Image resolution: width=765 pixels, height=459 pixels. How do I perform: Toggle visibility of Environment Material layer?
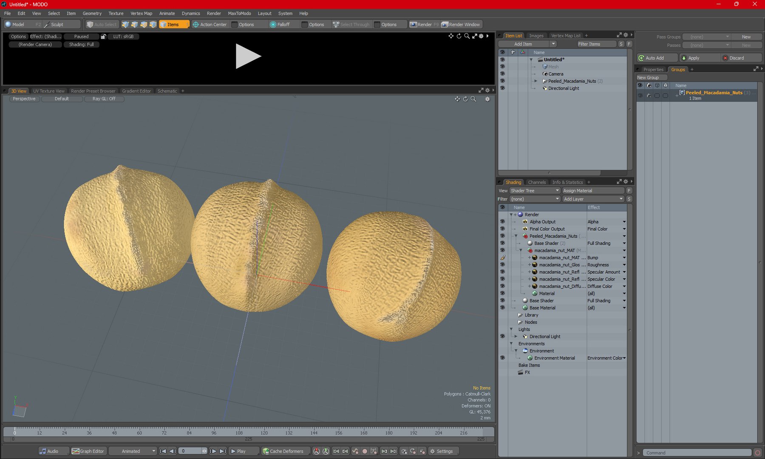[x=502, y=358]
